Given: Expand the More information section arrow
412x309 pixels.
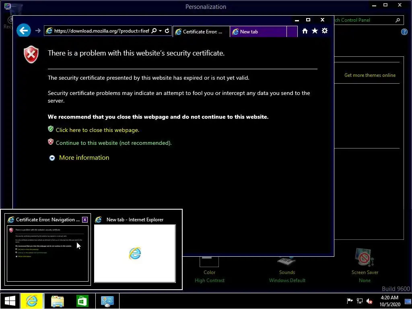Looking at the screenshot, I should pos(52,158).
